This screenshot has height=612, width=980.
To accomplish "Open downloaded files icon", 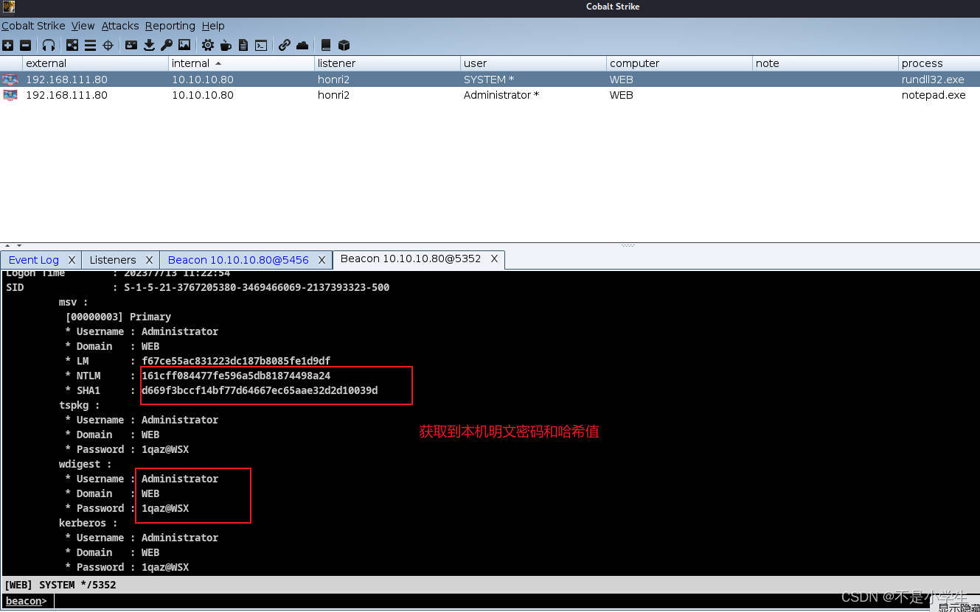I will 149,45.
